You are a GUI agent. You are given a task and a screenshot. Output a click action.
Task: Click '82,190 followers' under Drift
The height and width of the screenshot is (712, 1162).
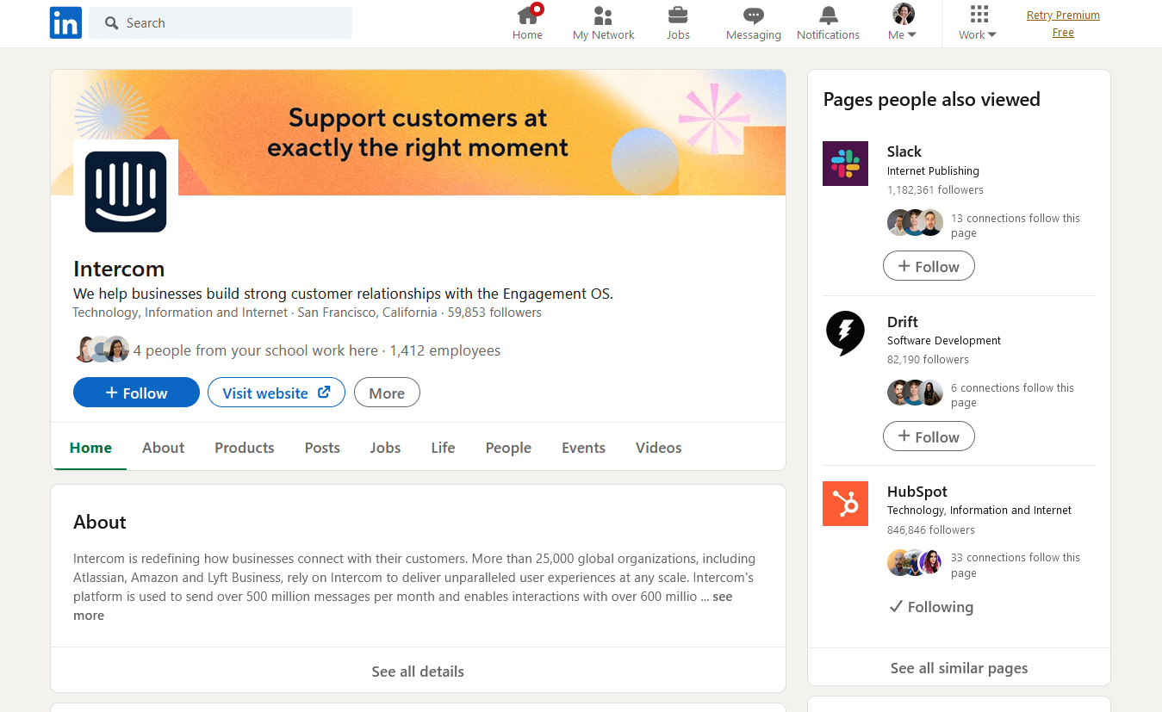tap(928, 359)
